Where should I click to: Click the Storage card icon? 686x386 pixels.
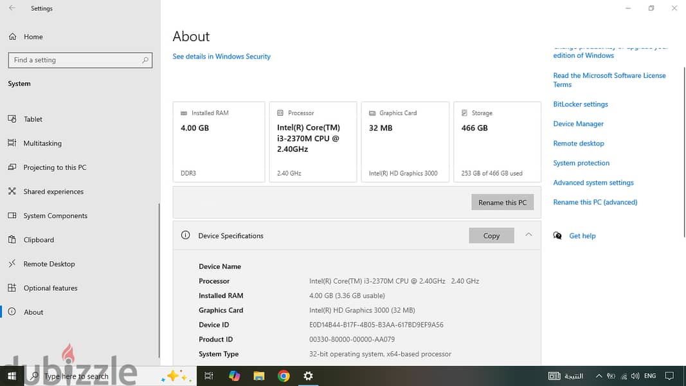click(x=464, y=113)
